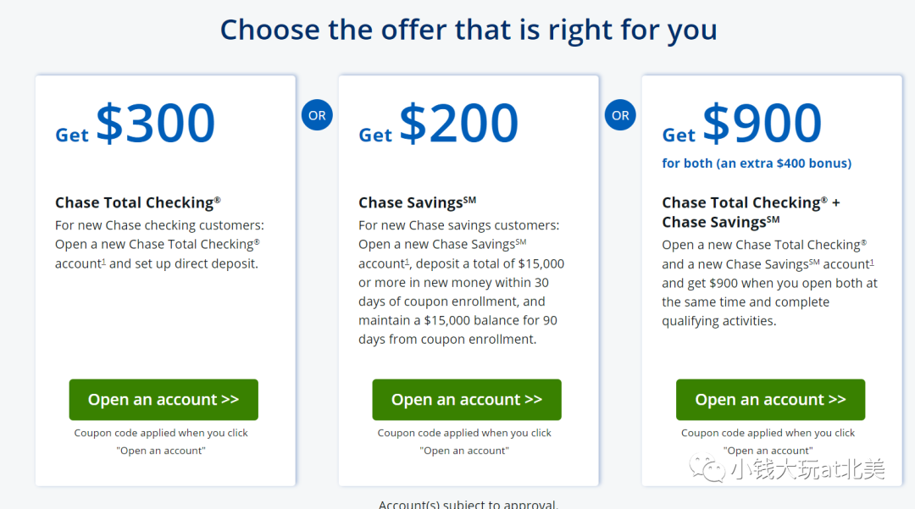Click the OR badge between $200 and $900 offers
This screenshot has width=915, height=509.
(x=620, y=115)
